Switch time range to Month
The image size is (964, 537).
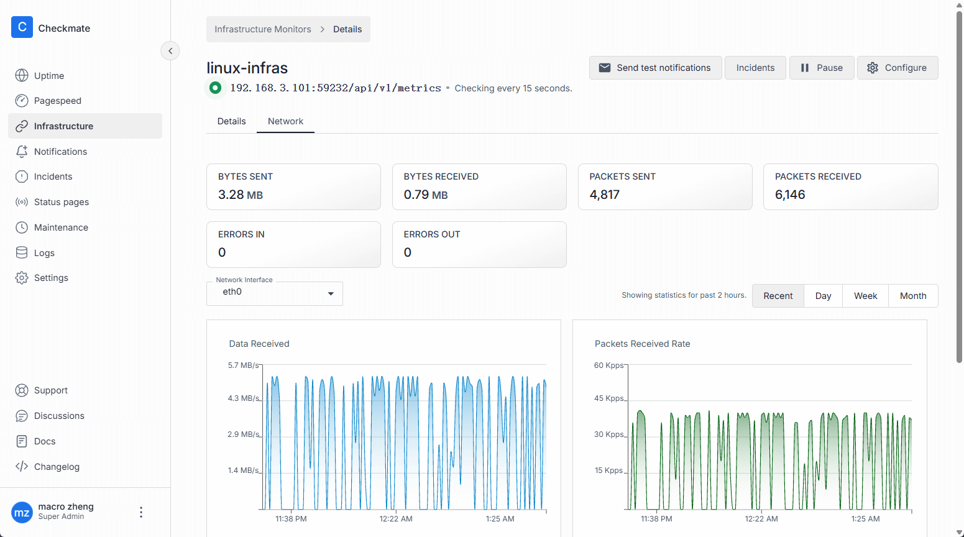(912, 296)
